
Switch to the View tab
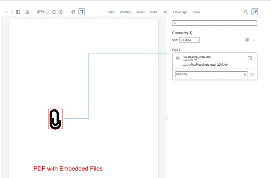point(111,12)
